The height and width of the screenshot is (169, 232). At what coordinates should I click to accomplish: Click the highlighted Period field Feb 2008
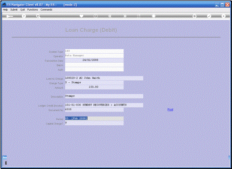[x=94, y=118]
